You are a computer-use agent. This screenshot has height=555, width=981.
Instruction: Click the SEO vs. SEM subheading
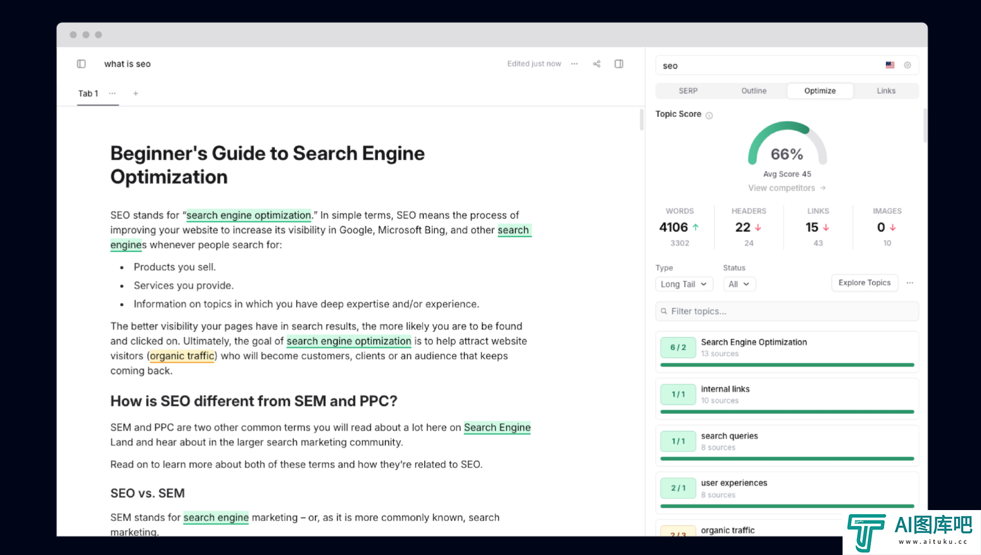click(147, 493)
